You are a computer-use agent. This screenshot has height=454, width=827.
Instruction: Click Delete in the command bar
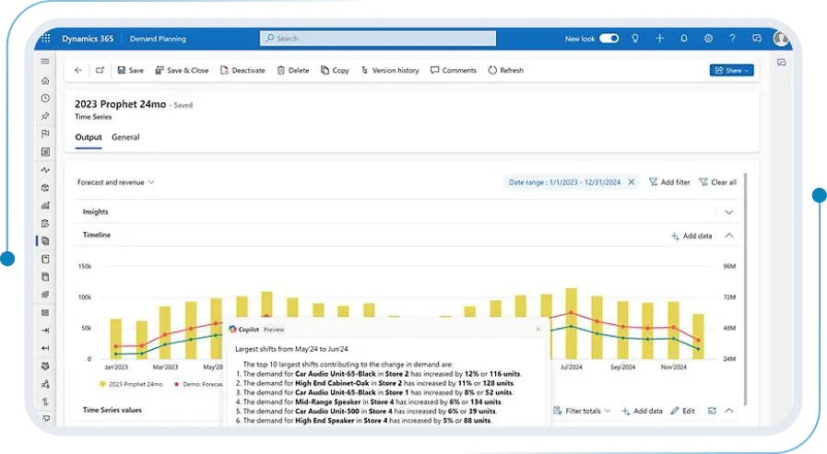[x=292, y=70]
